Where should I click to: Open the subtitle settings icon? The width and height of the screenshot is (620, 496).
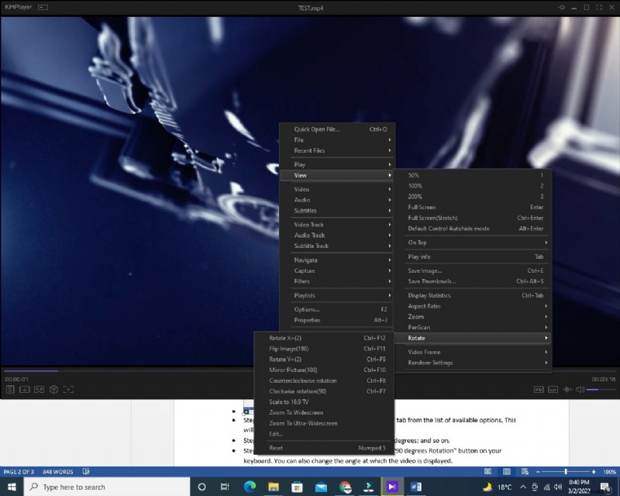click(552, 390)
